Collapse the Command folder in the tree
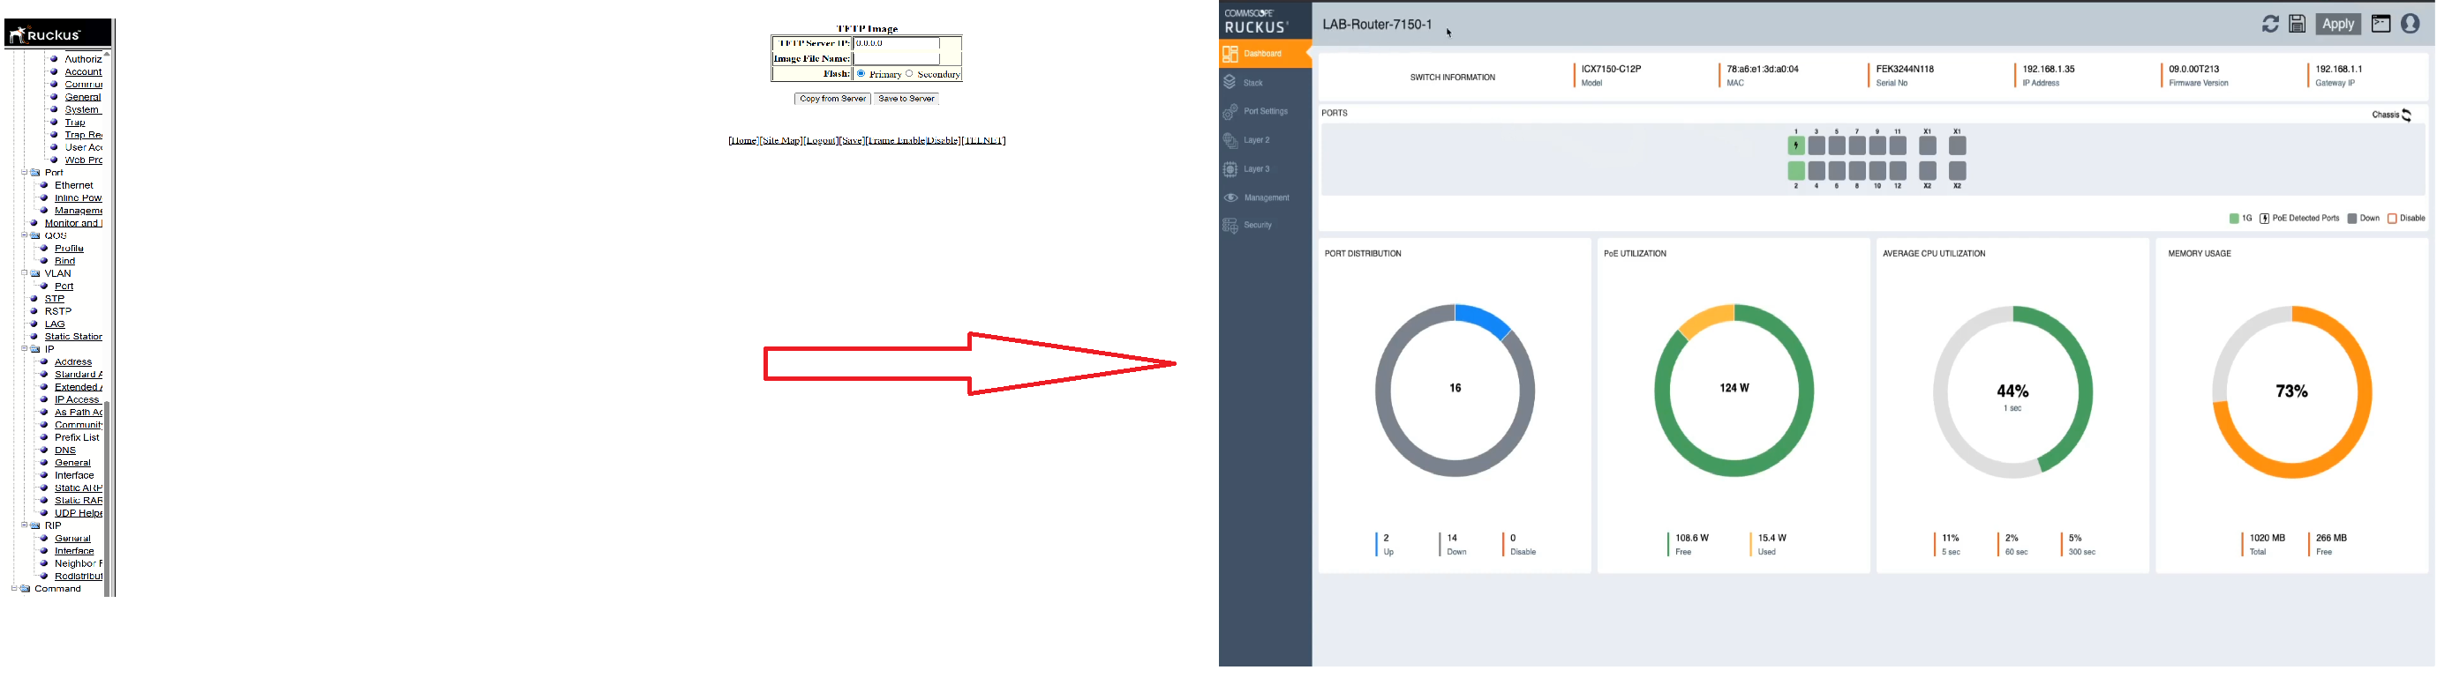Image resolution: width=2437 pixels, height=685 pixels. click(14, 589)
